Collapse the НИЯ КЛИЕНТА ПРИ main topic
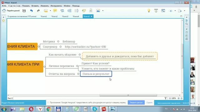The image size is (200, 112). (44, 67)
